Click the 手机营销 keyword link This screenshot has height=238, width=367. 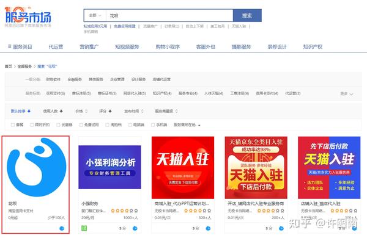click(91, 32)
